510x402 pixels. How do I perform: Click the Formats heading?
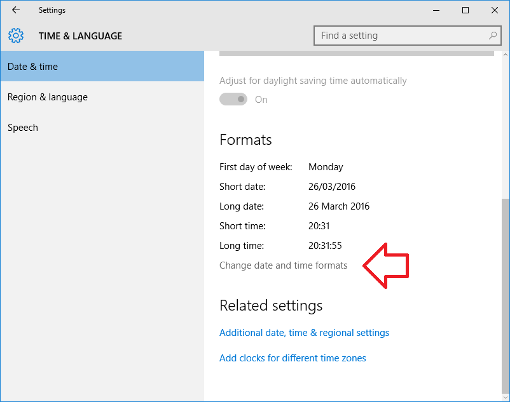tap(245, 140)
